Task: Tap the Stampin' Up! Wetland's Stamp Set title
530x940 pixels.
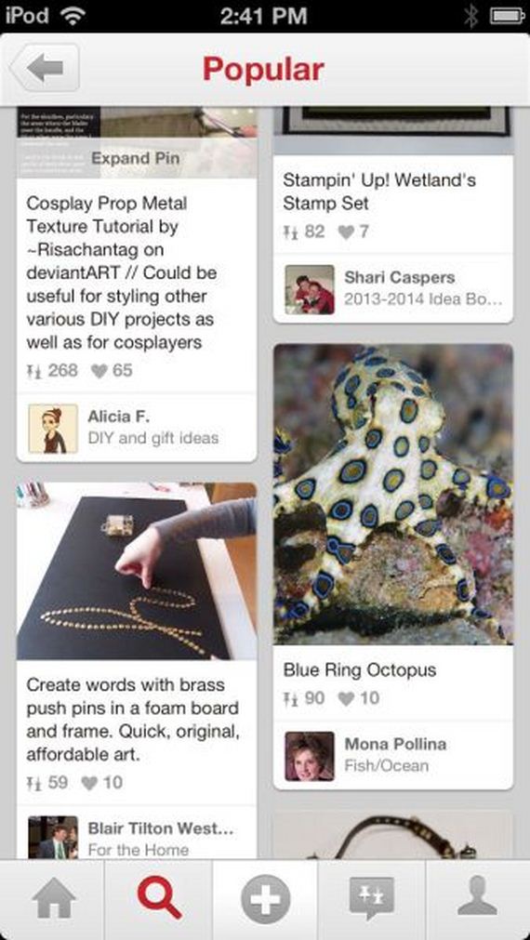Action: [379, 192]
